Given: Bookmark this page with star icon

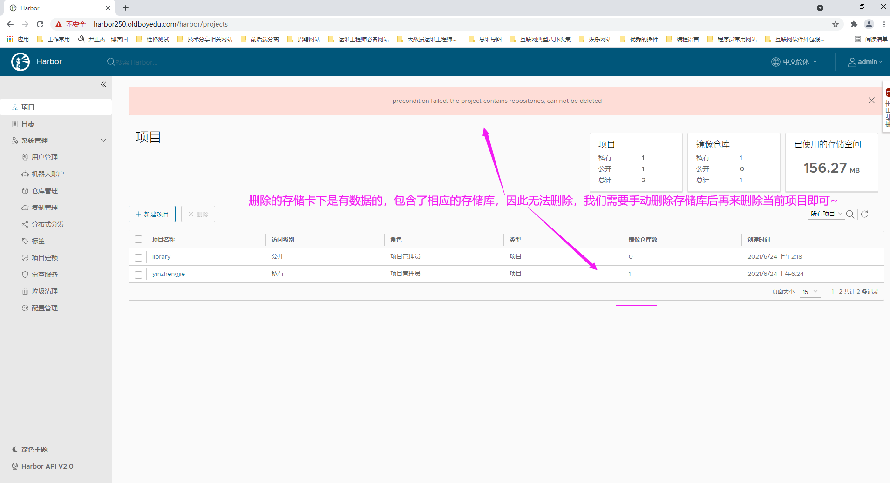Looking at the screenshot, I should 835,24.
